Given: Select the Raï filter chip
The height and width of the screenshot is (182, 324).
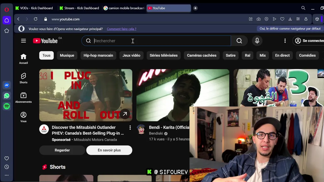Looking at the screenshot, I should pyautogui.click(x=248, y=55).
